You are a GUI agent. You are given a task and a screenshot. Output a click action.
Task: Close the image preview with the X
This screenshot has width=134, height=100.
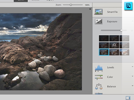pos(90,9)
